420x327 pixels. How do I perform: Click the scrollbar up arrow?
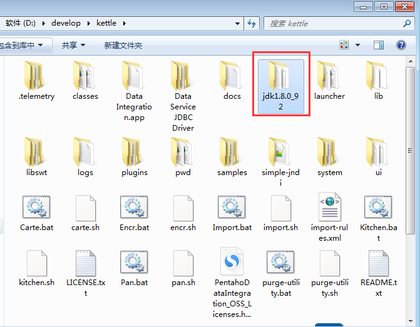click(x=411, y=61)
